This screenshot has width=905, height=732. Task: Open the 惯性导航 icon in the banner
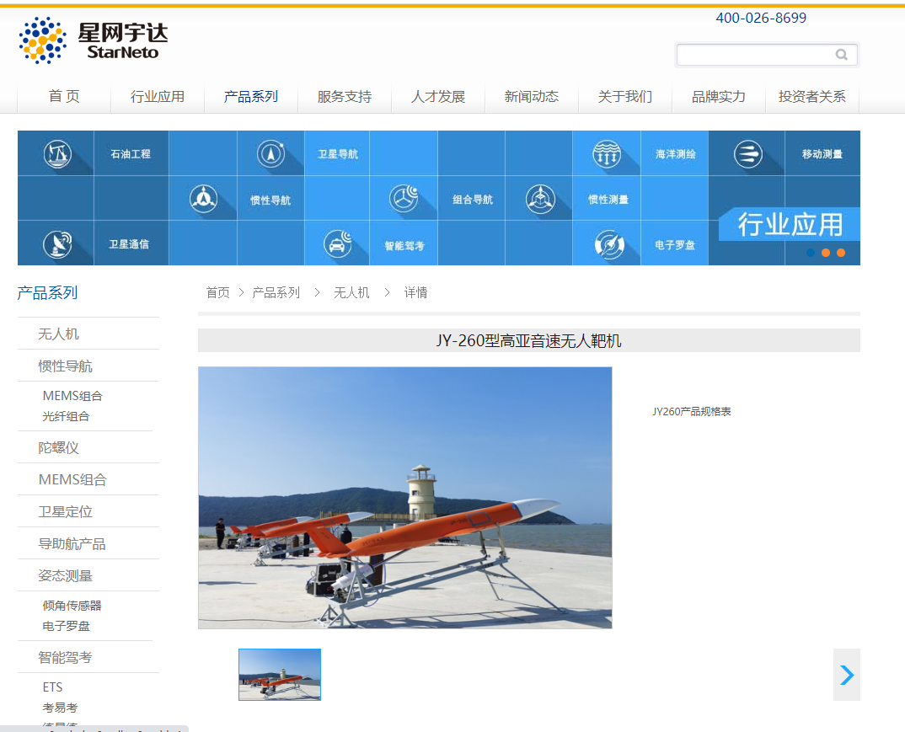202,198
